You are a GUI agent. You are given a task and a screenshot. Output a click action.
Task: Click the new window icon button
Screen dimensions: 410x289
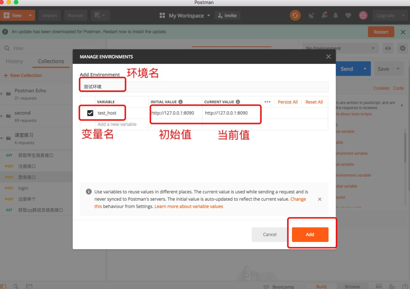tap(100, 16)
